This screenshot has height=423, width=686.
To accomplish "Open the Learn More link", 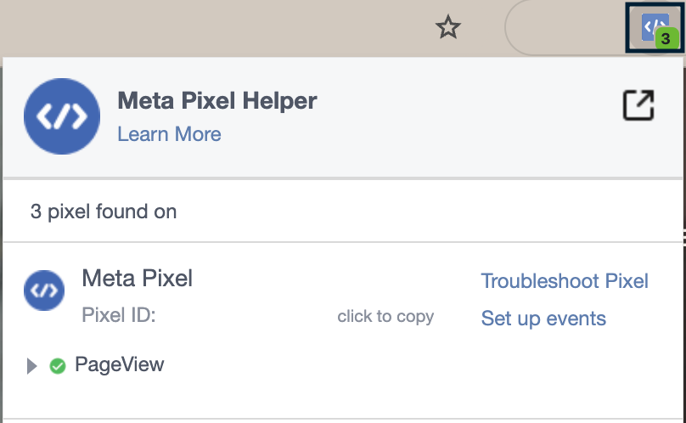I will (169, 134).
